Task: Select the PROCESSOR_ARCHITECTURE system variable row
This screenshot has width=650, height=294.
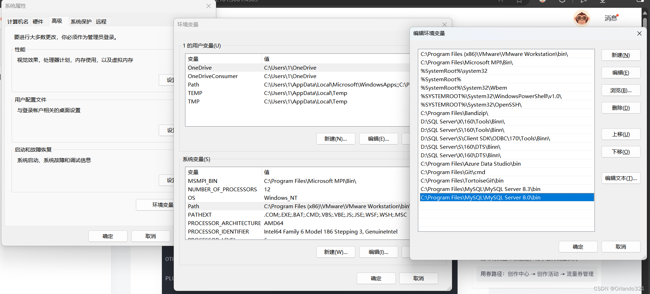Action: coord(298,223)
